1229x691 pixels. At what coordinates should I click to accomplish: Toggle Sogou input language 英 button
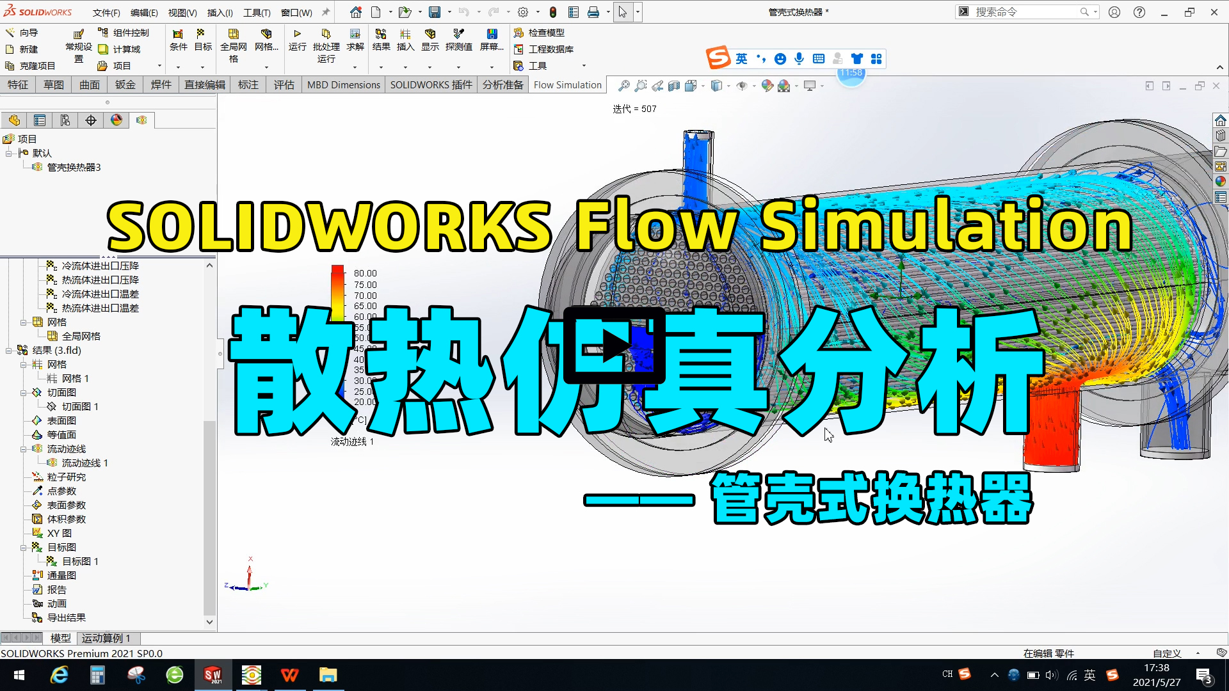point(741,59)
